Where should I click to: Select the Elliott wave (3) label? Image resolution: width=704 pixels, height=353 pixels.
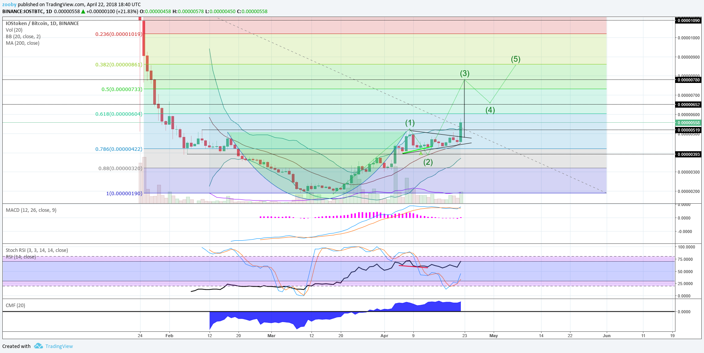pos(465,73)
